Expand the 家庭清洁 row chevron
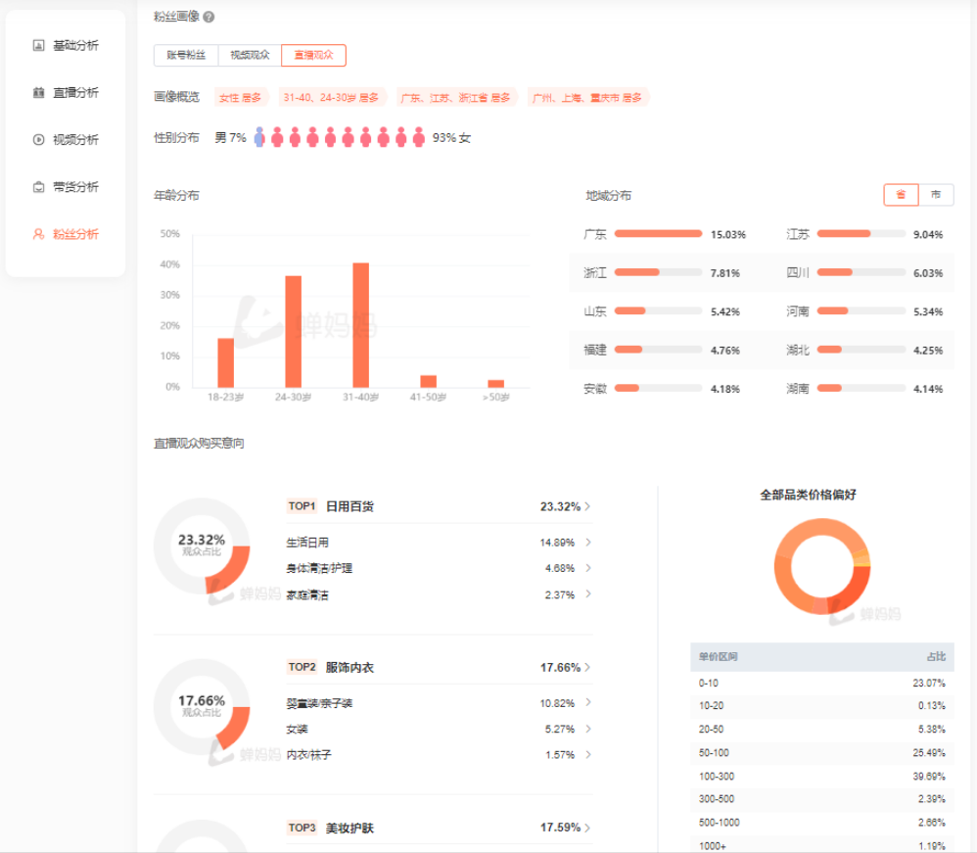 588,594
